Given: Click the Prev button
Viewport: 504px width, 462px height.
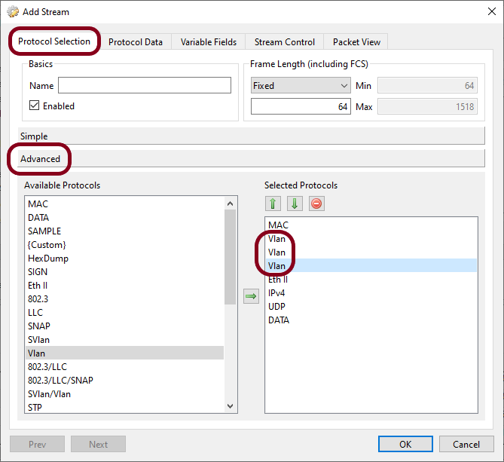Looking at the screenshot, I should click(x=37, y=444).
